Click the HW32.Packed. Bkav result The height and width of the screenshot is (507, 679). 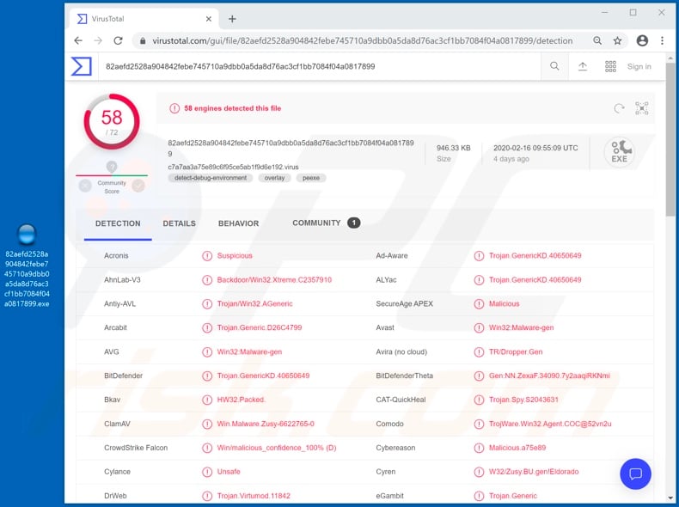(x=241, y=400)
